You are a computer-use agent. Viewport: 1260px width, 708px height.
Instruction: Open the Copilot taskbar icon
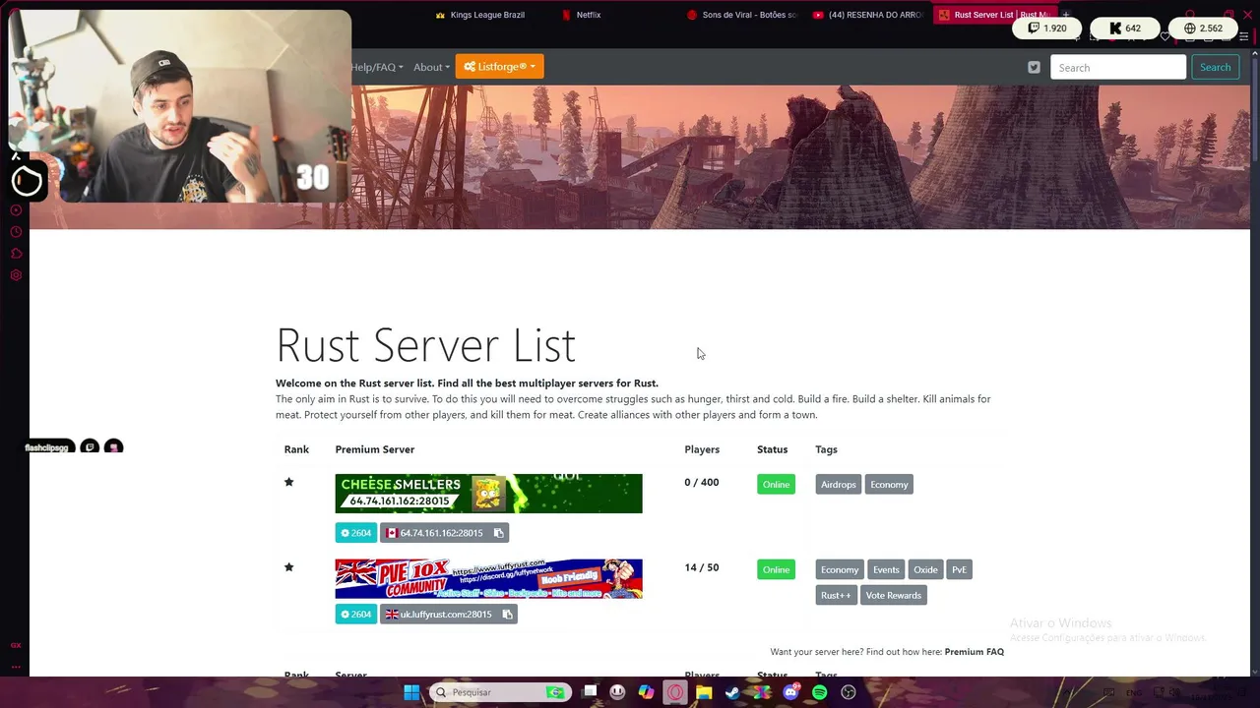coord(646,692)
